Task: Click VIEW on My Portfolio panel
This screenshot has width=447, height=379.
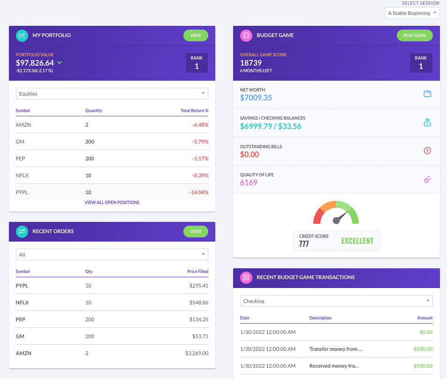Action: (196, 35)
